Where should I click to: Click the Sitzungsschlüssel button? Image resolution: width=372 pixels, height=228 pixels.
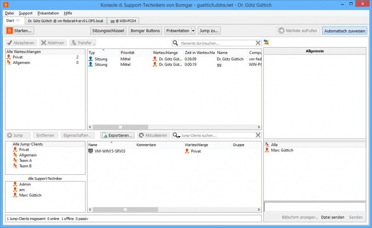coord(107,30)
